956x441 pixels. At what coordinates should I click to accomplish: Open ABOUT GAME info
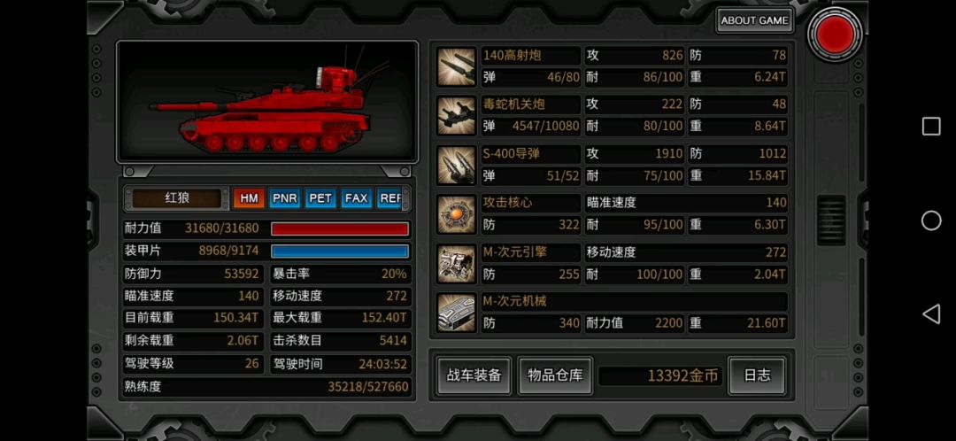coord(755,20)
